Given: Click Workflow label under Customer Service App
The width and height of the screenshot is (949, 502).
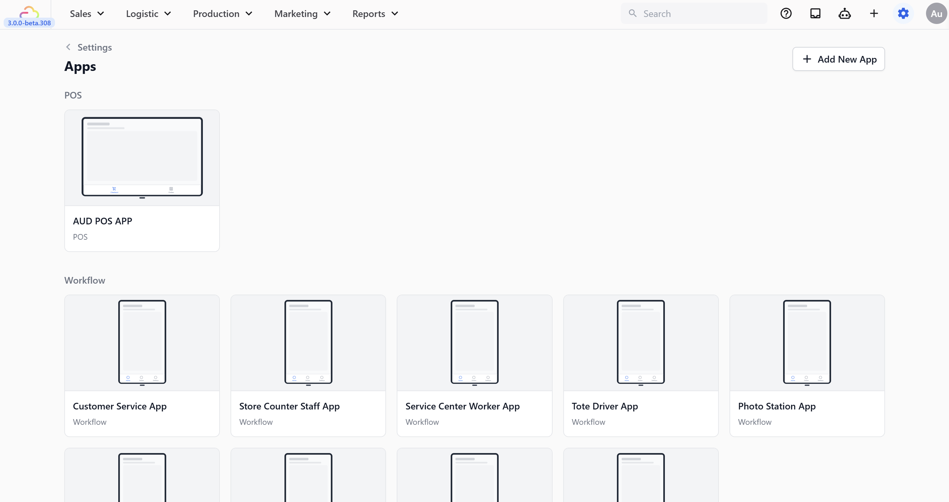Looking at the screenshot, I should tap(90, 422).
